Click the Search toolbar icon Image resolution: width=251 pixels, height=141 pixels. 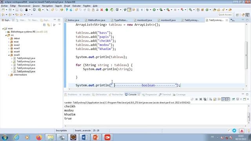pos(223,10)
